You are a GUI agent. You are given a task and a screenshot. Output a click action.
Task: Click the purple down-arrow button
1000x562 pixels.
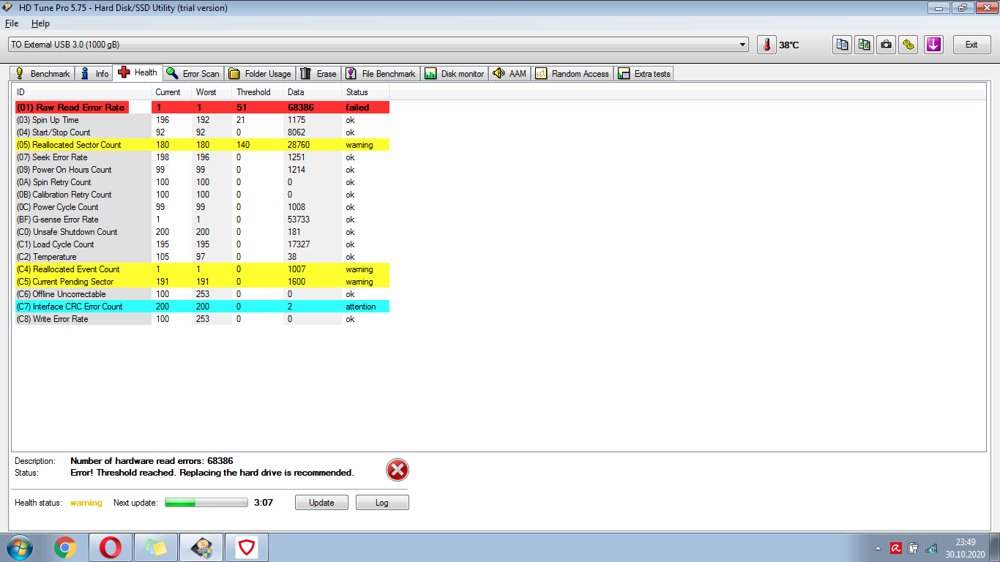pyautogui.click(x=933, y=45)
